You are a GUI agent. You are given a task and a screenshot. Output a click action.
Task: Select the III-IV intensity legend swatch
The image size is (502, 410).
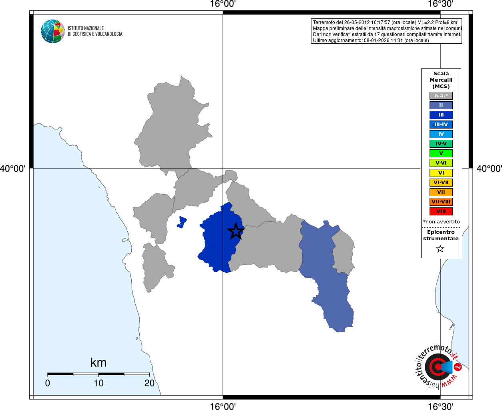click(441, 125)
